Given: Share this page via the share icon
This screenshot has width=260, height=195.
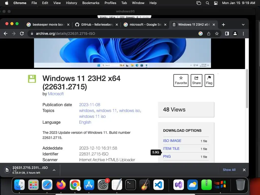Looking at the screenshot, I should tap(209, 34).
